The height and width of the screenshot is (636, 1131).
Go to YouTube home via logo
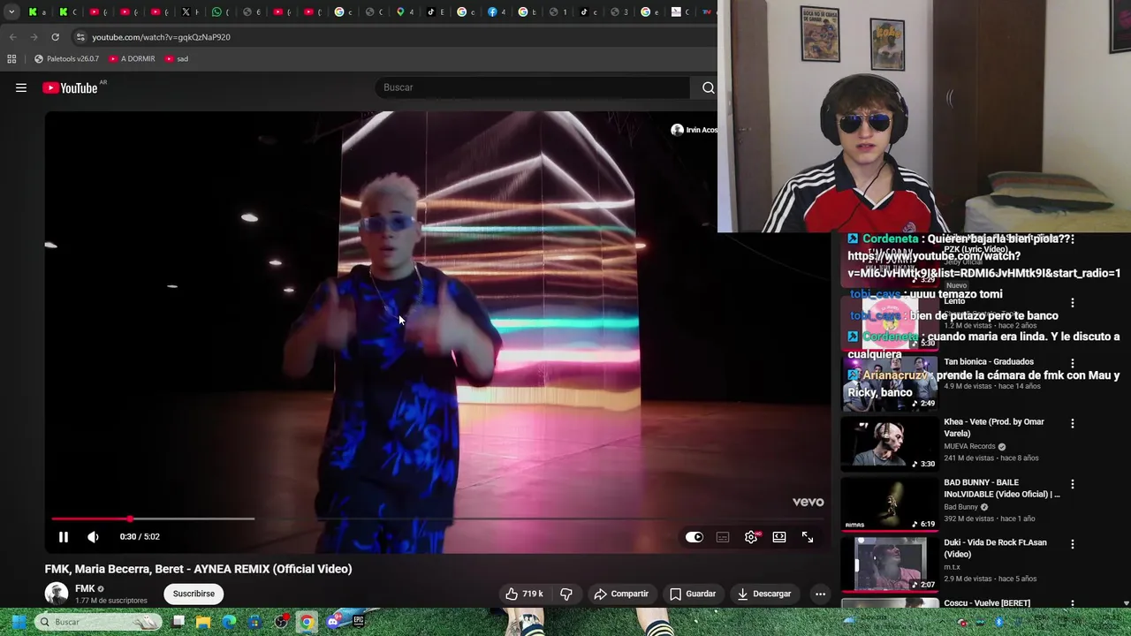coord(70,87)
